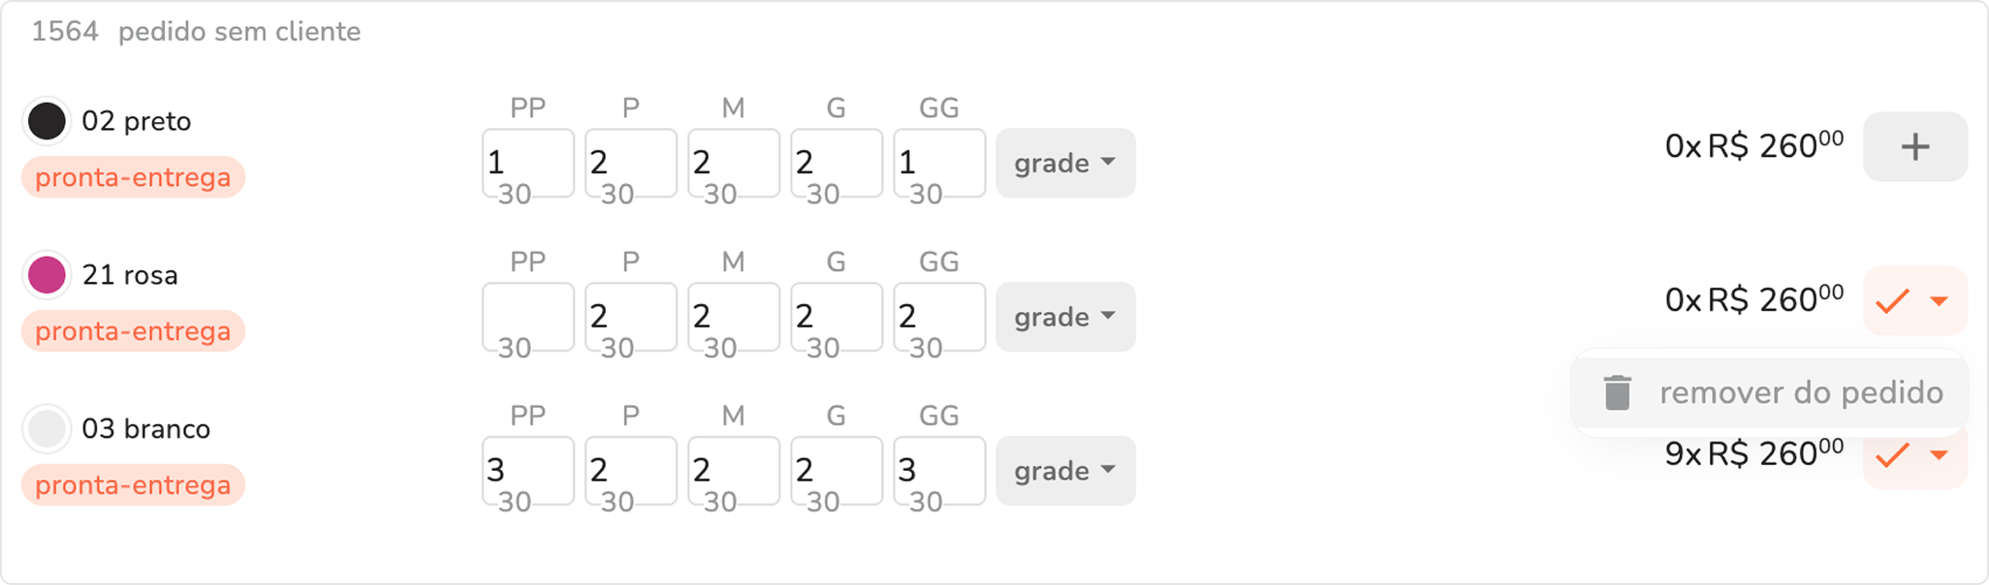Click the GG quantity field for 03 branco
The image size is (1989, 585).
click(939, 469)
